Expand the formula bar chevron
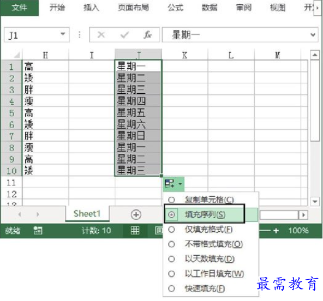The width and height of the screenshot is (323, 301). tap(313, 35)
